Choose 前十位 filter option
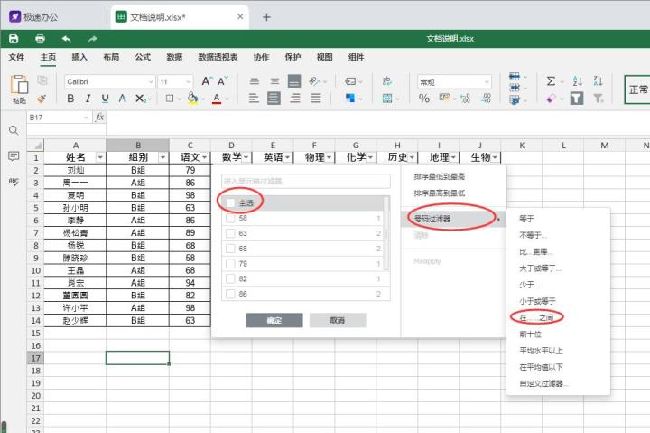Image resolution: width=650 pixels, height=433 pixels. [x=530, y=334]
